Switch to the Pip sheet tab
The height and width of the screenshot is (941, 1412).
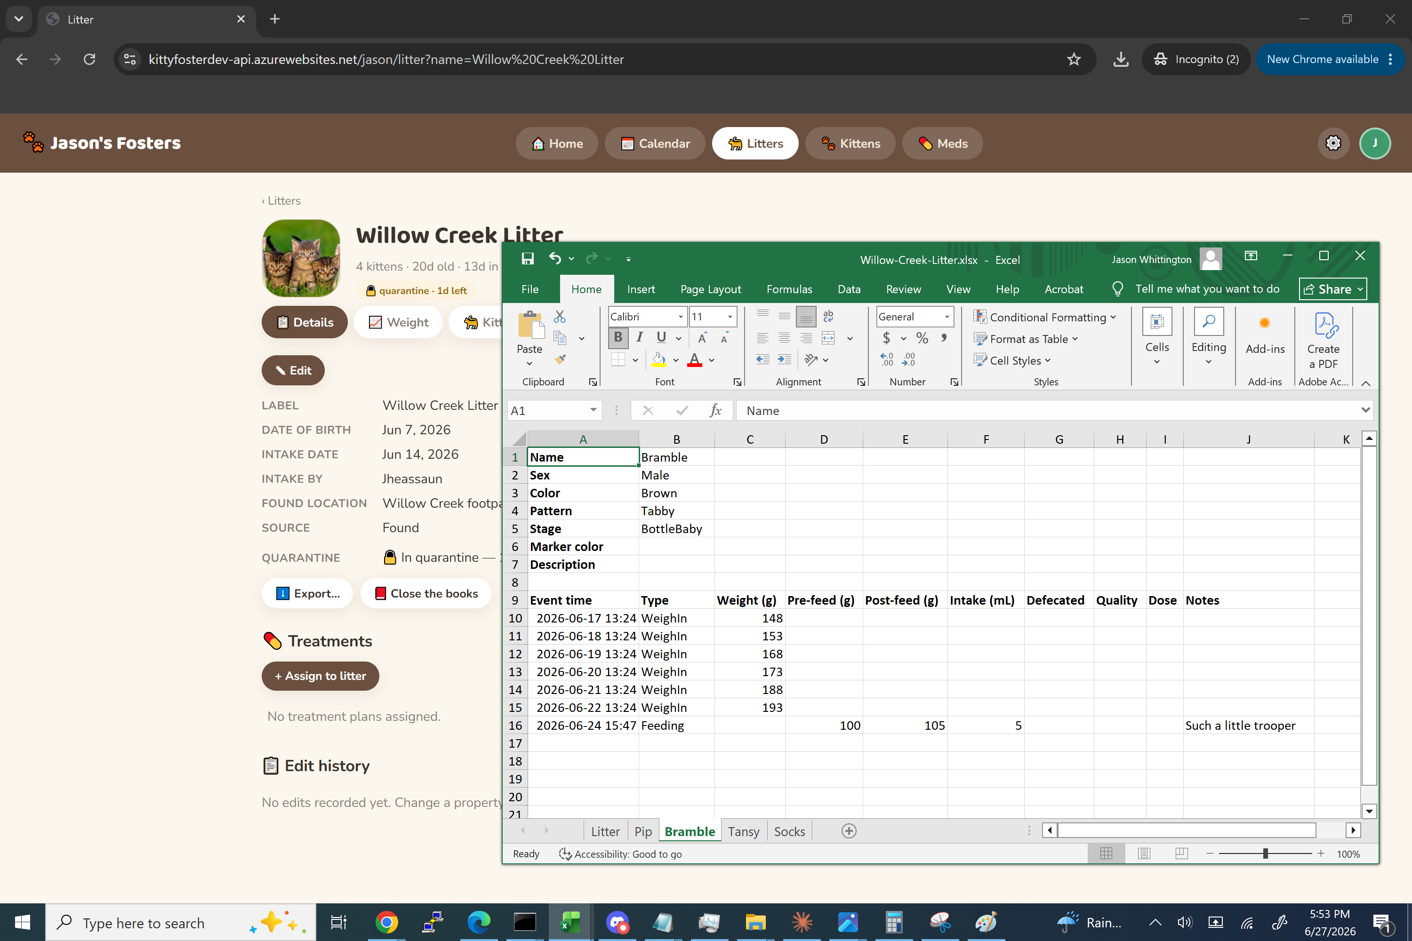(x=642, y=831)
